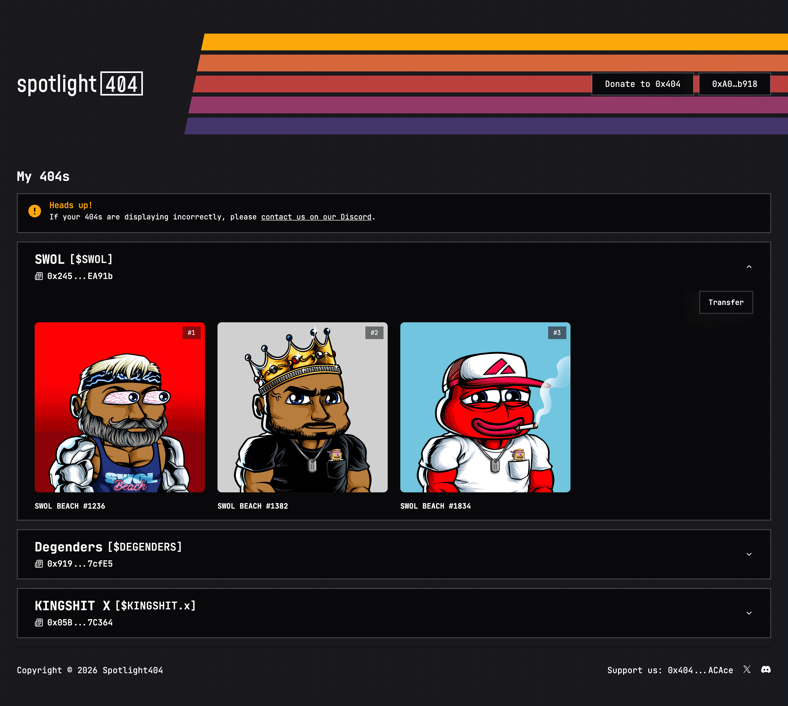Click the spotlight 404 logo

(80, 84)
